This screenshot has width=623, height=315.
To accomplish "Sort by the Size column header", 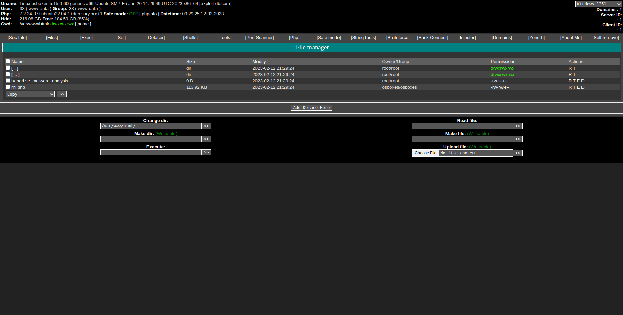I will (191, 62).
